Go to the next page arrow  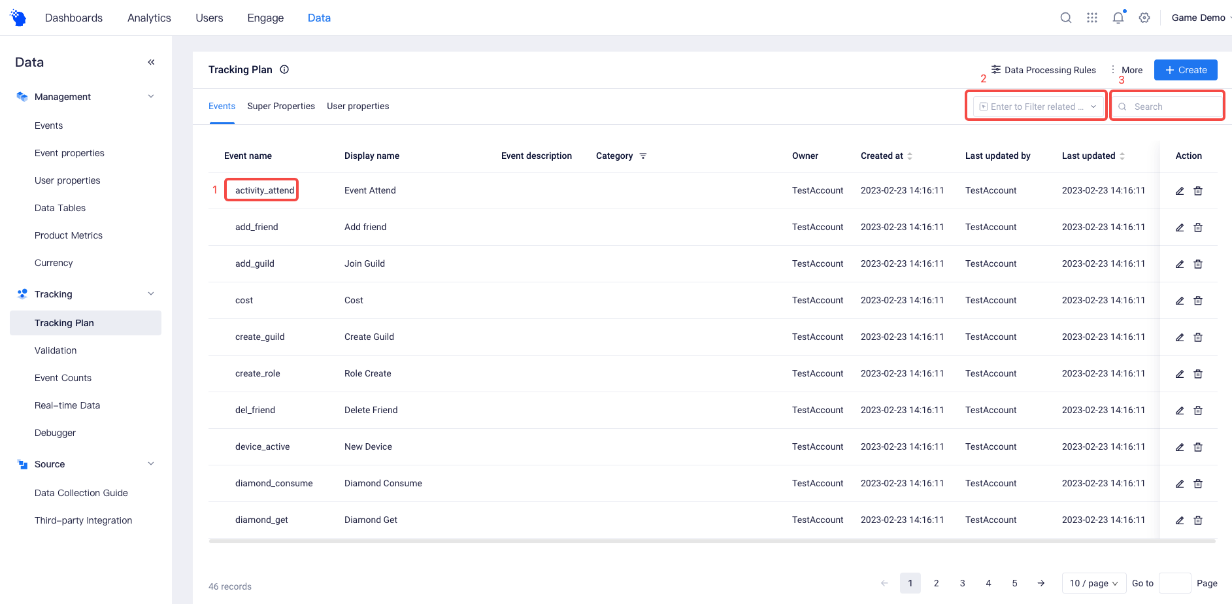[1041, 583]
